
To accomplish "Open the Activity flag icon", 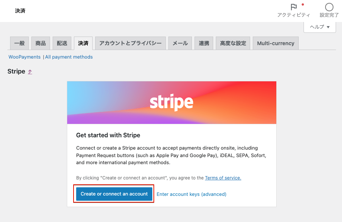I will pyautogui.click(x=293, y=7).
